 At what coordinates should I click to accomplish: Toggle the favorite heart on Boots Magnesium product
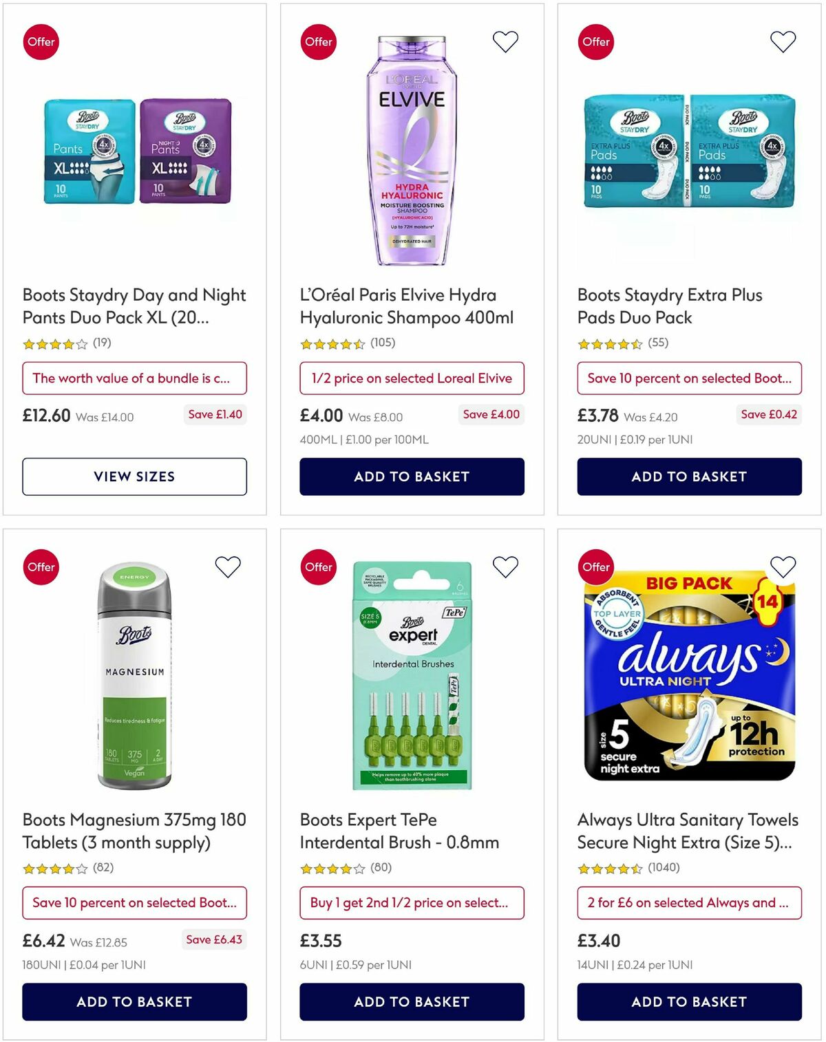click(227, 566)
